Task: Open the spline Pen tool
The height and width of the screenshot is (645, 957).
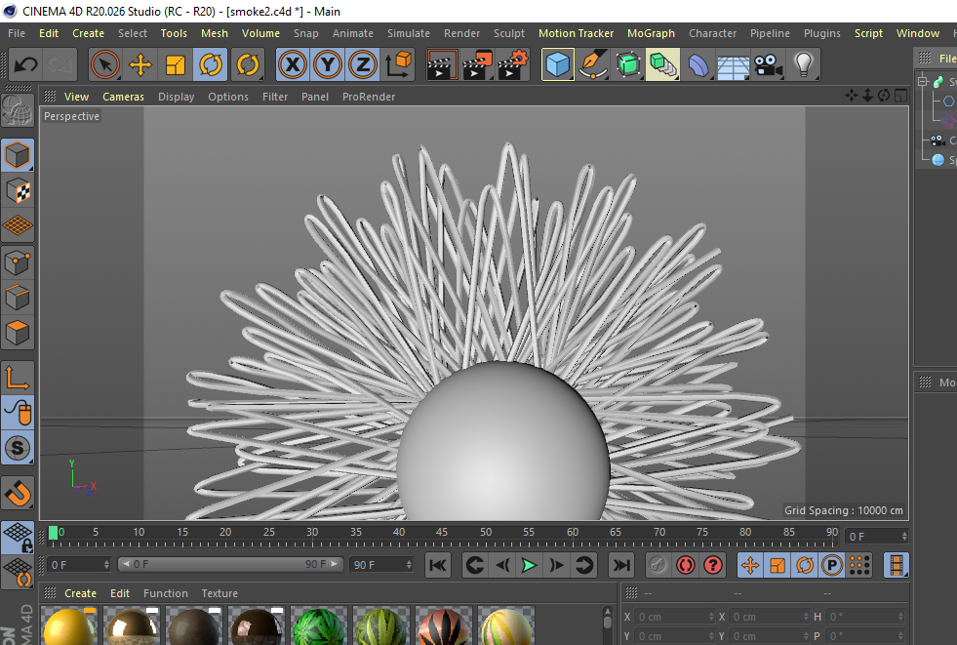Action: click(592, 64)
